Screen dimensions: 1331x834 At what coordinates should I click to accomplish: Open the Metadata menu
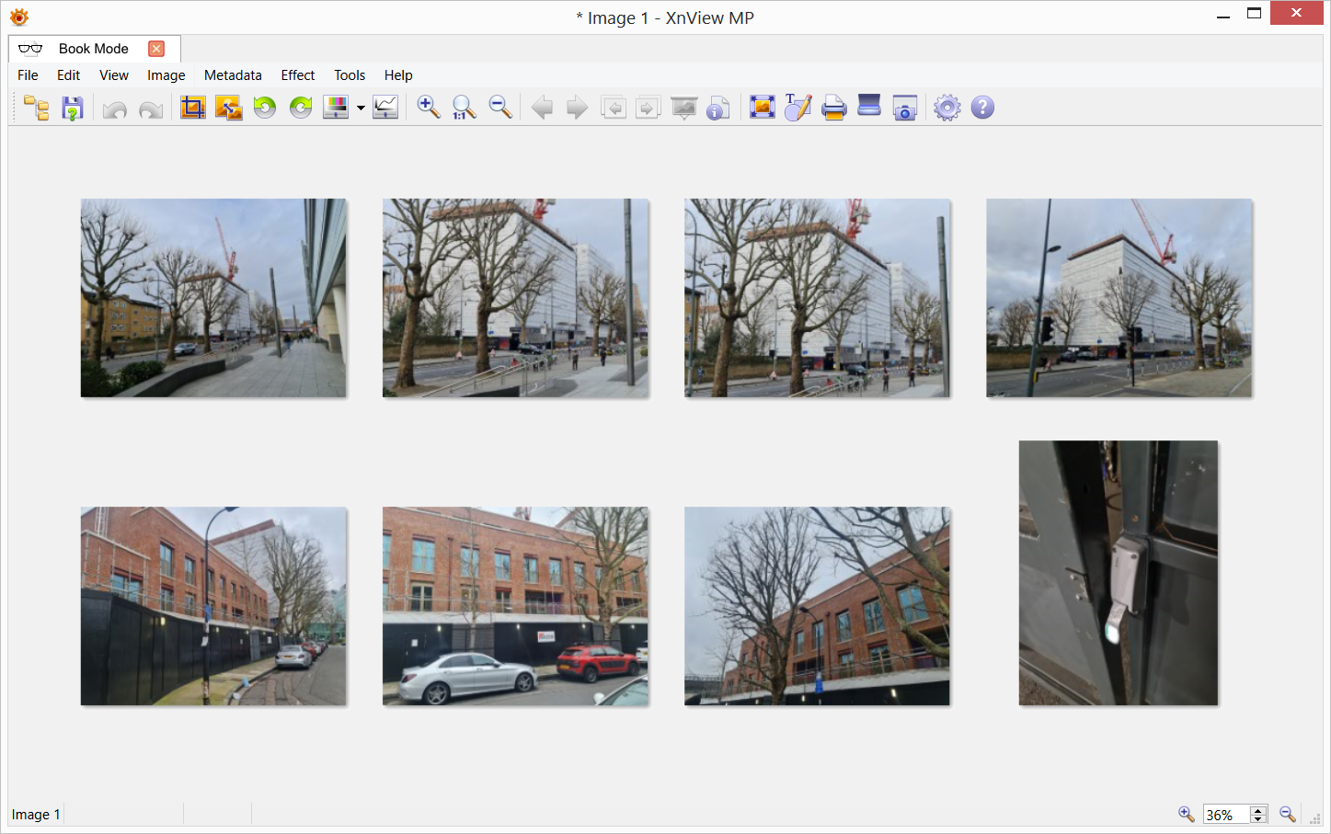coord(233,75)
